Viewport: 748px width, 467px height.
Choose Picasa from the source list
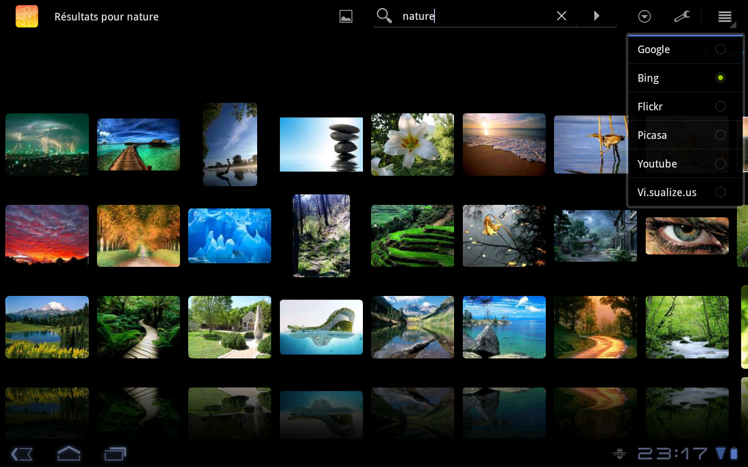tap(652, 135)
